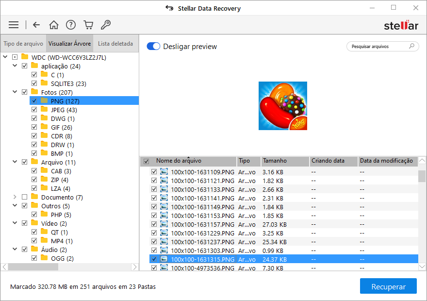Viewport: 427px width, 301px height.
Task: Open the hamburger menu
Action: 14,25
